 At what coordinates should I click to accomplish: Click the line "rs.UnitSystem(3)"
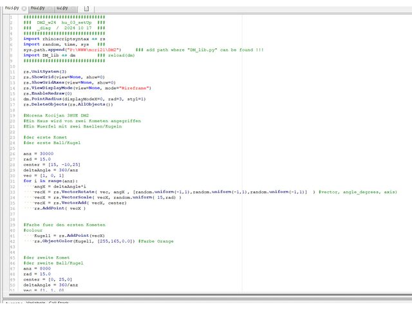(x=44, y=71)
